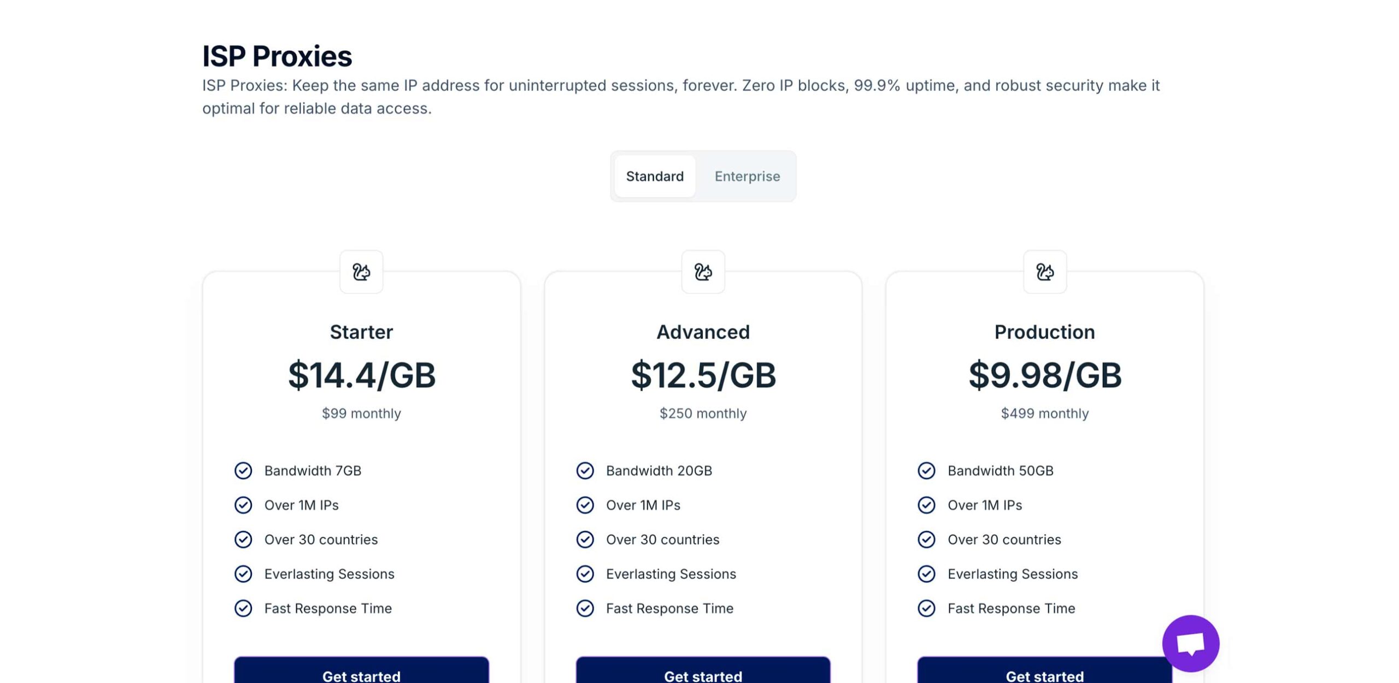Screen dimensions: 1399x683
Task: Open the purple chat widget bubble
Action: point(1190,643)
